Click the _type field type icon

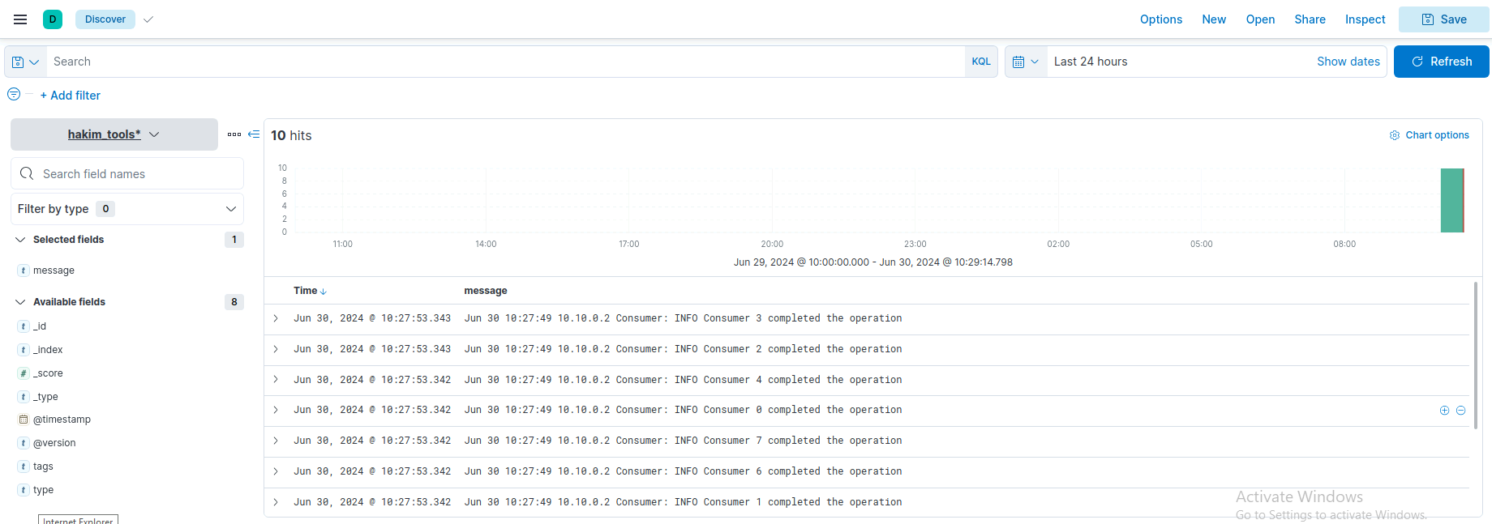point(24,397)
